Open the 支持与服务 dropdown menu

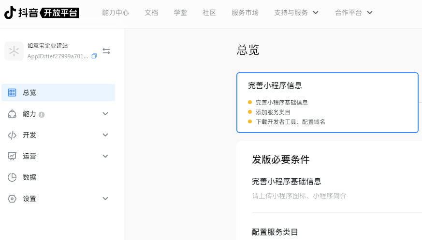click(x=296, y=13)
